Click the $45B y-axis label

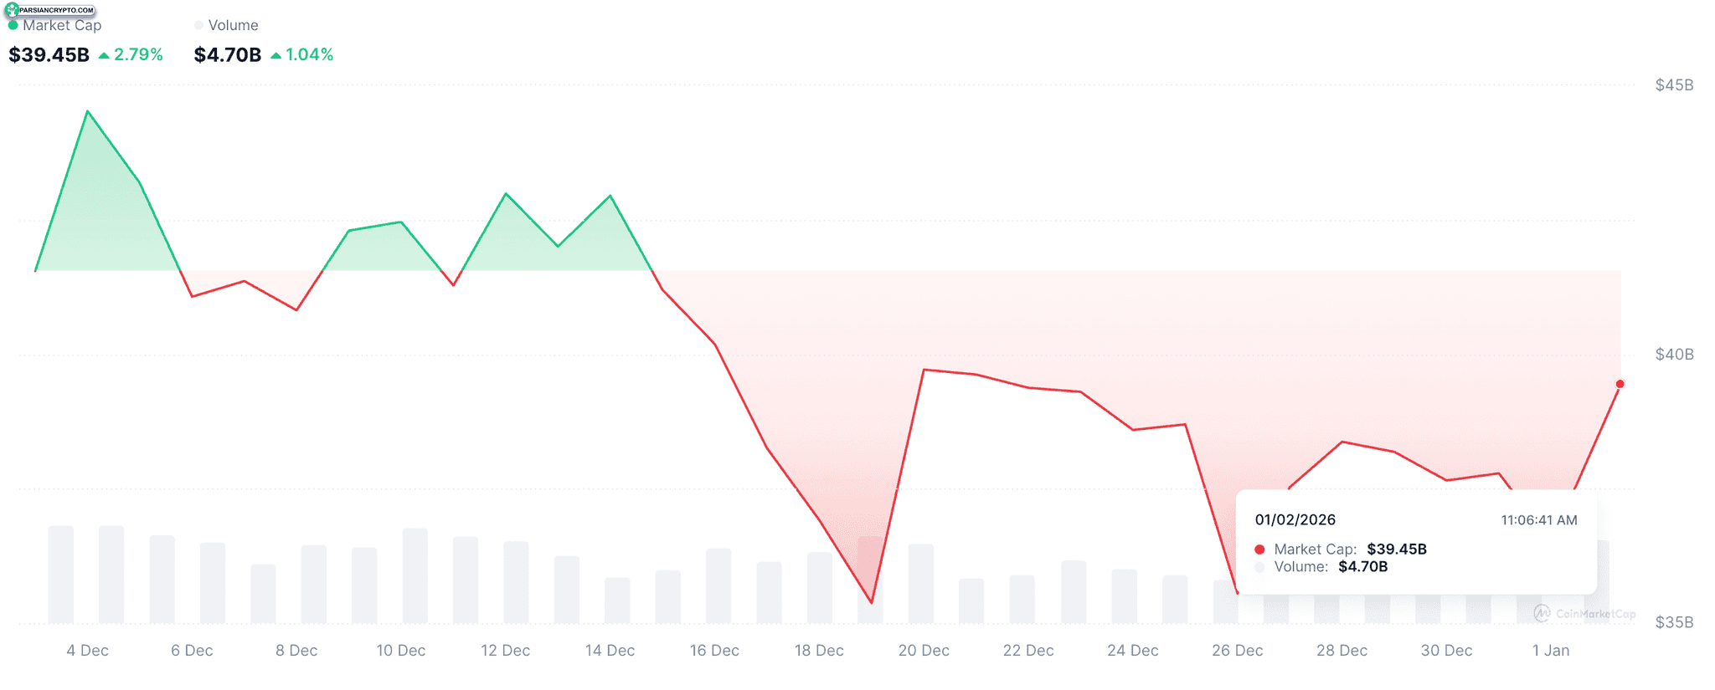[1674, 85]
